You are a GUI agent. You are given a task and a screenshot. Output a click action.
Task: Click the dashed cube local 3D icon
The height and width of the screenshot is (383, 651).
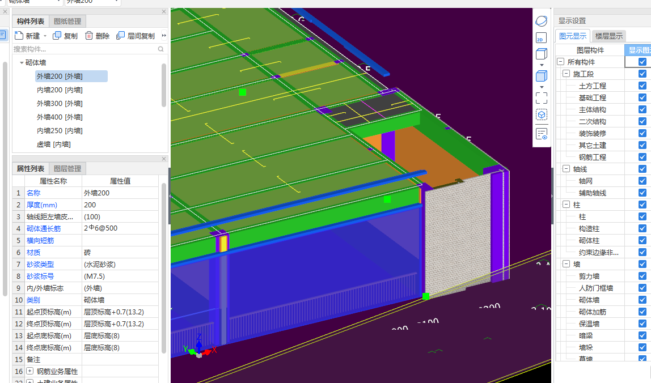click(542, 114)
